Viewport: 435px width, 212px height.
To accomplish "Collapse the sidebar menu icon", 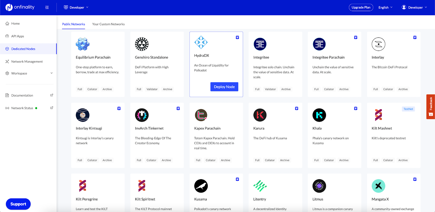I will pos(47,7).
